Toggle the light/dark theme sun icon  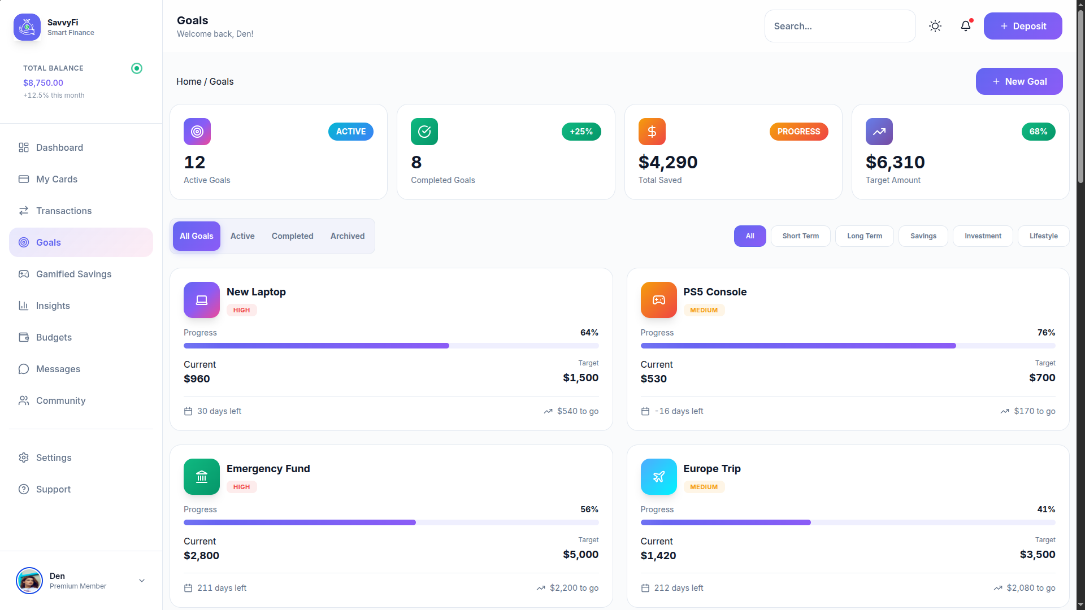click(935, 26)
